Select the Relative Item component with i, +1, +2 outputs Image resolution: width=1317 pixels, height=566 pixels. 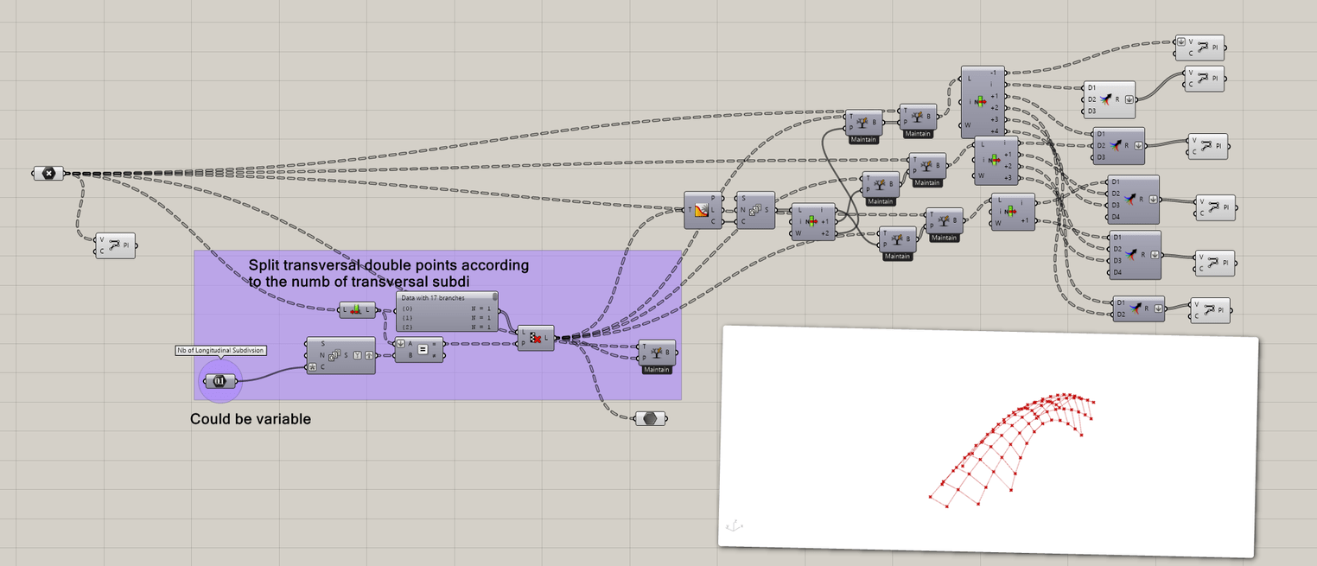pyautogui.click(x=813, y=221)
